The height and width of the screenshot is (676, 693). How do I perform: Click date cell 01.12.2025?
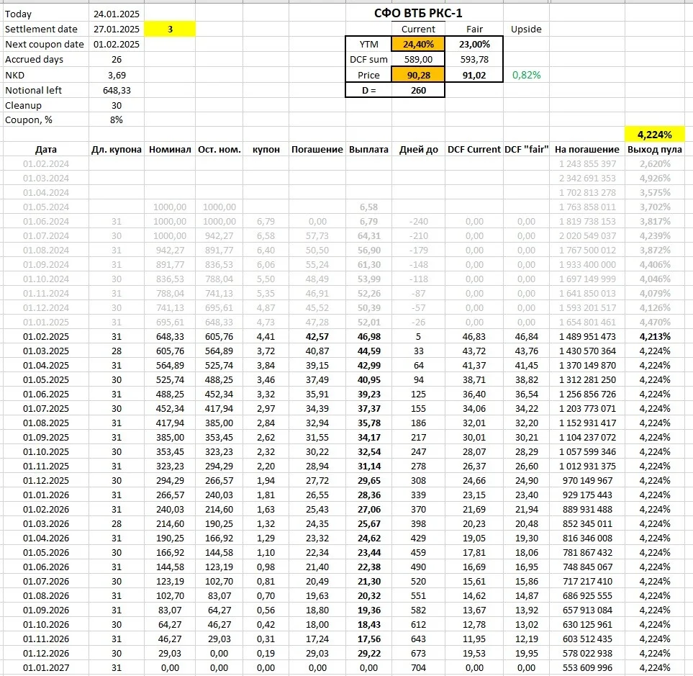46,481
